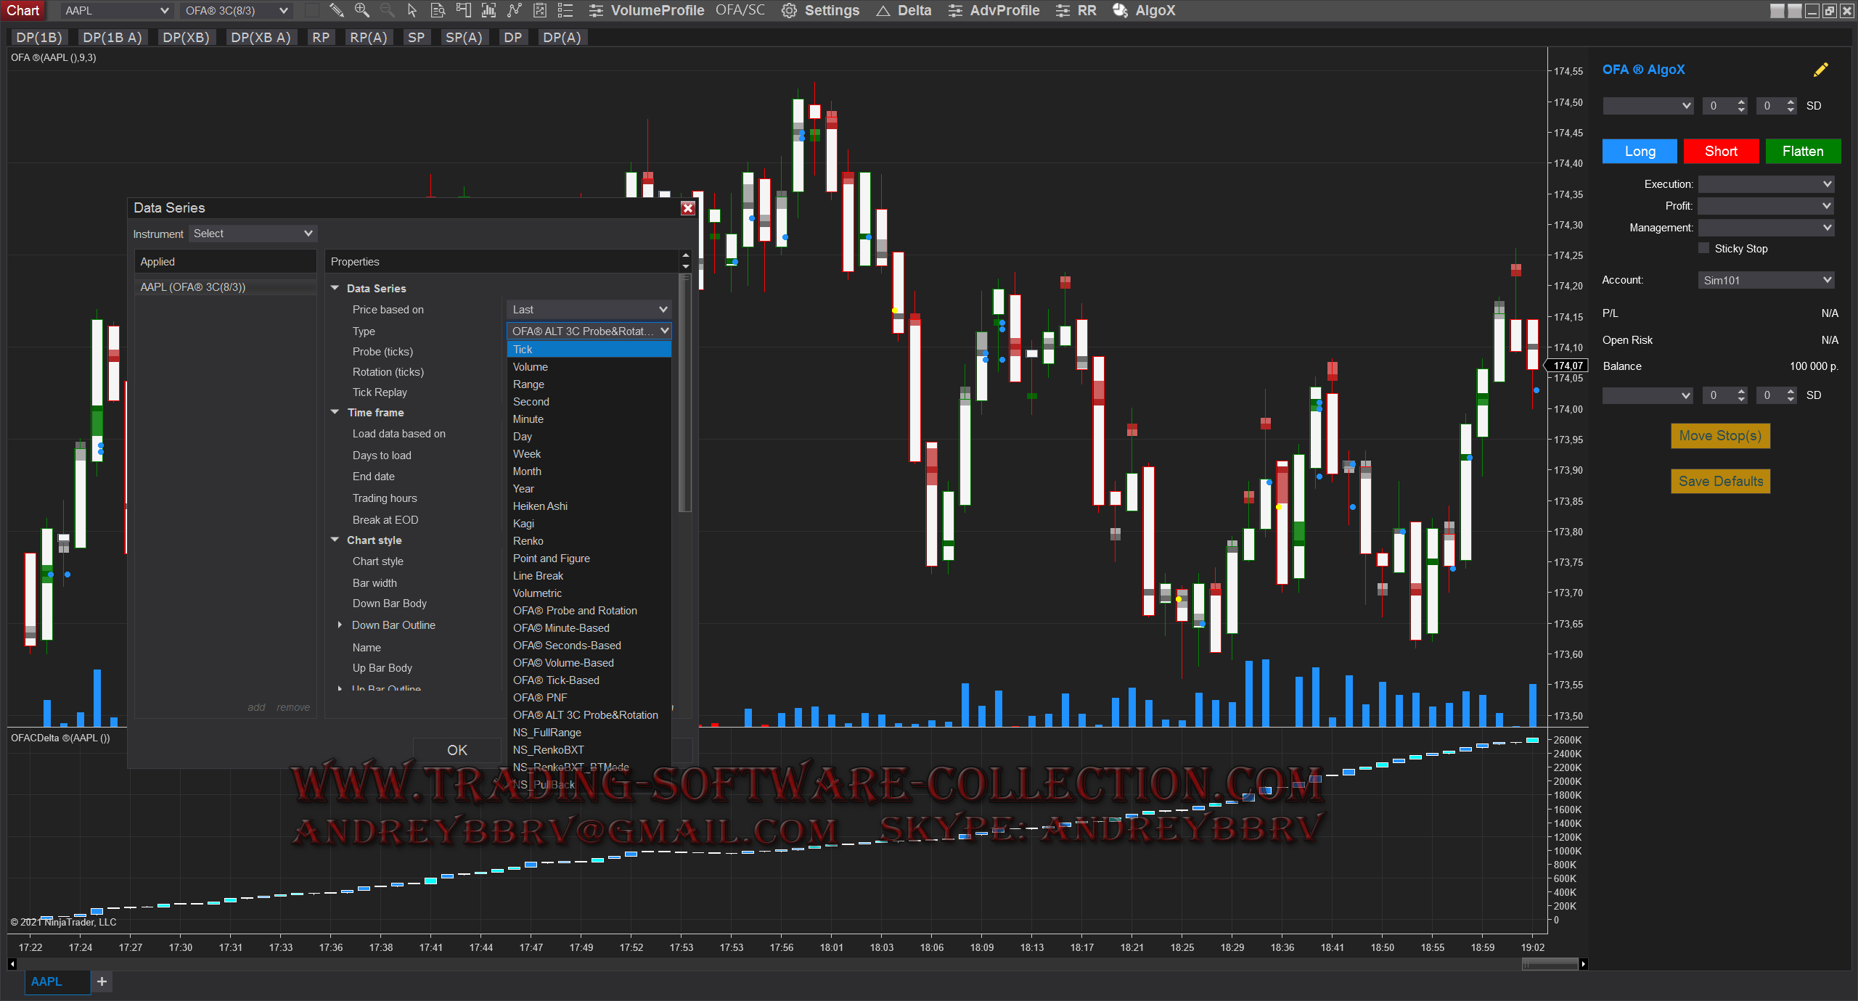The height and width of the screenshot is (1001, 1858).
Task: Choose Heiken Ashi from Type list
Action: tap(540, 506)
